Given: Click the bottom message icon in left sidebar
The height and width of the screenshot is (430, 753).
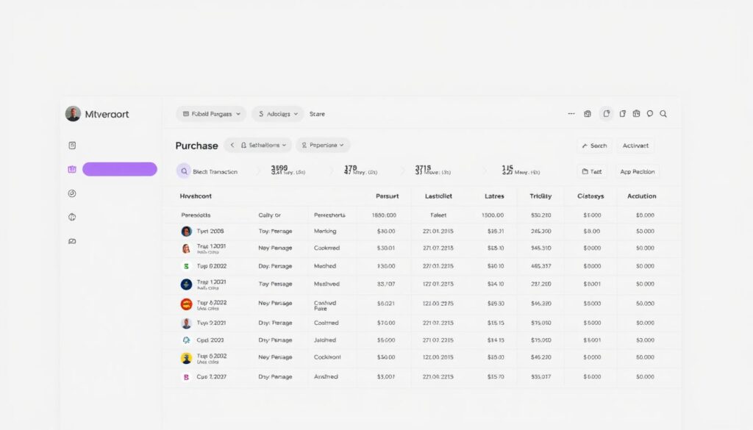Looking at the screenshot, I should [72, 241].
